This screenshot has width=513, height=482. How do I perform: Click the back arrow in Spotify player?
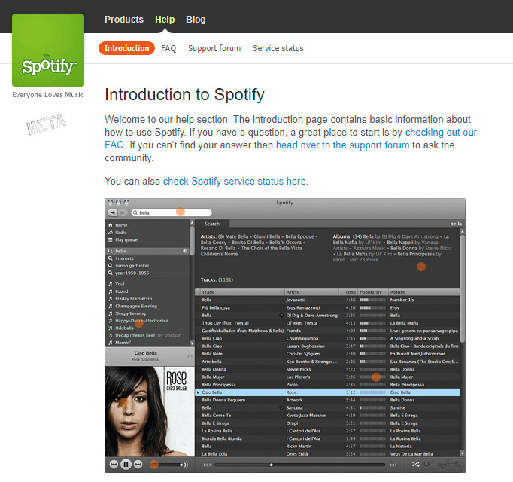point(113,212)
